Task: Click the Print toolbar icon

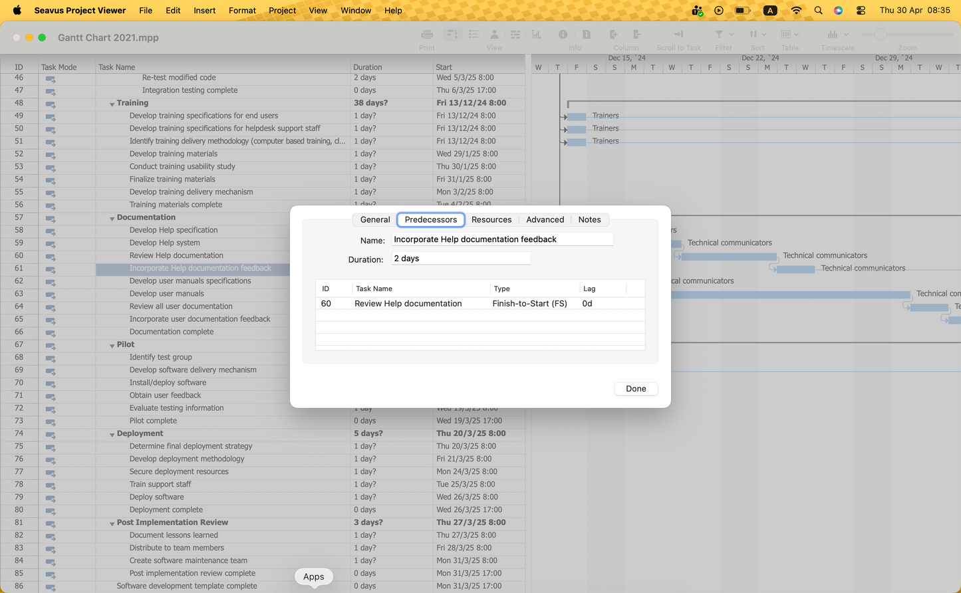Action: [x=427, y=35]
